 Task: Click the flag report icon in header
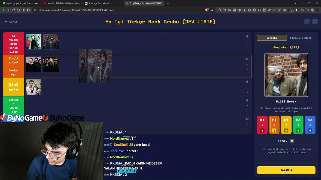(307, 21)
